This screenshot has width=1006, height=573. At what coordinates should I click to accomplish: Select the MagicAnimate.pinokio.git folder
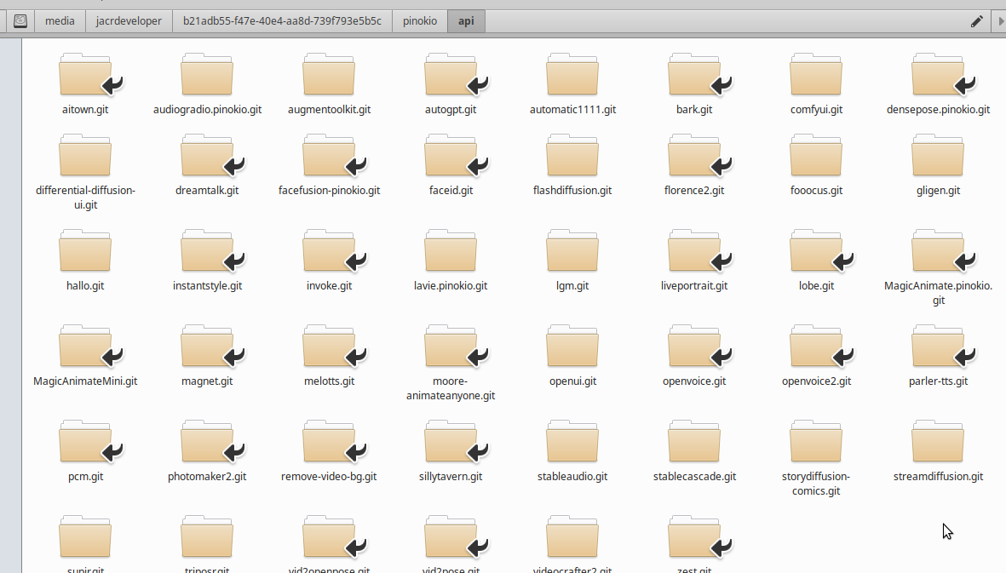938,252
